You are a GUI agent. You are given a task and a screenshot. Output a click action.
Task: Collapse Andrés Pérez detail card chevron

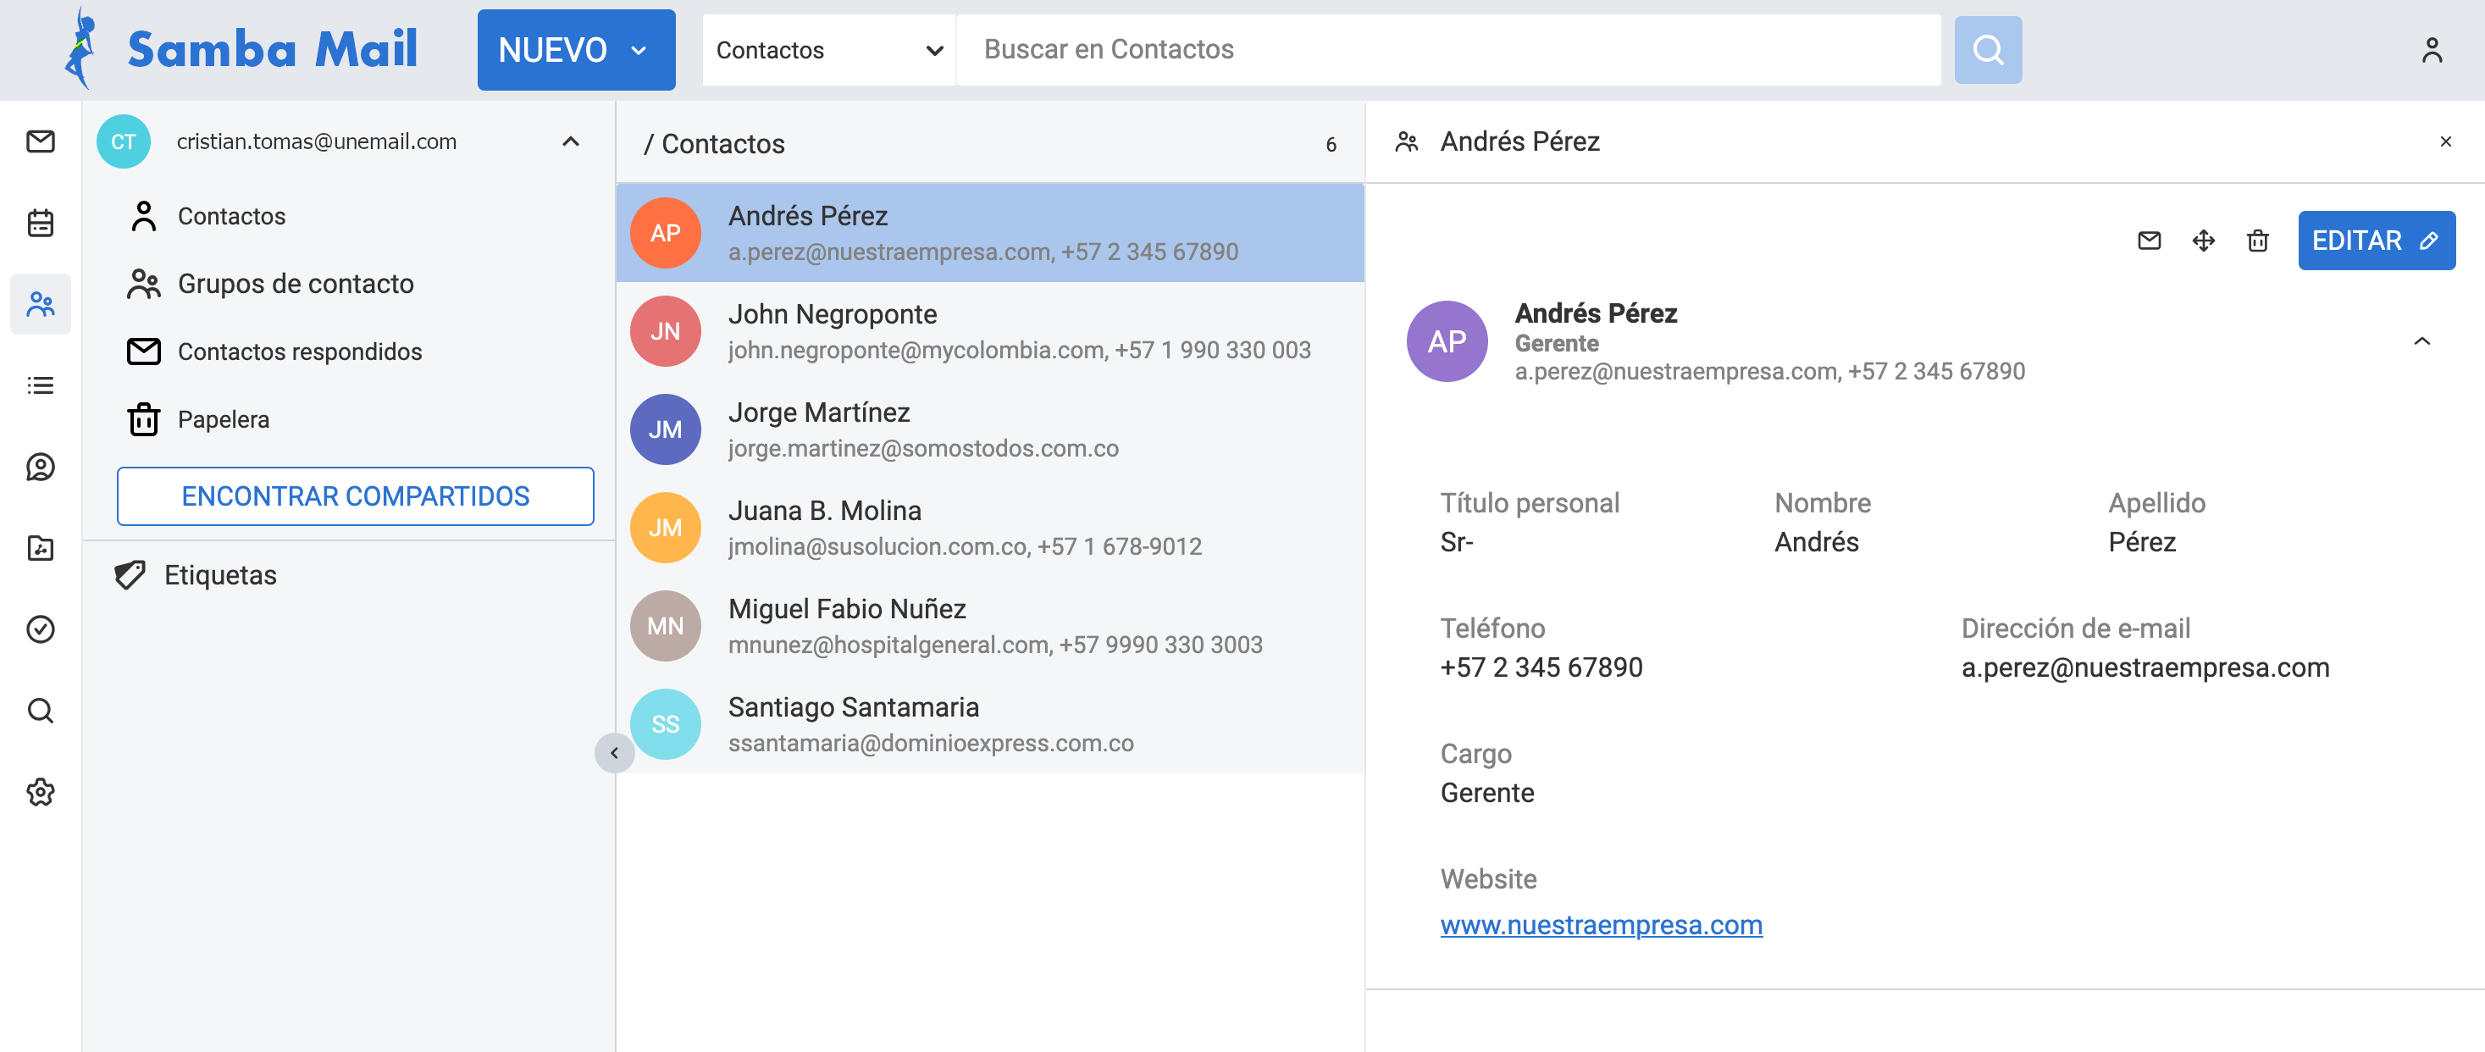click(x=2421, y=341)
